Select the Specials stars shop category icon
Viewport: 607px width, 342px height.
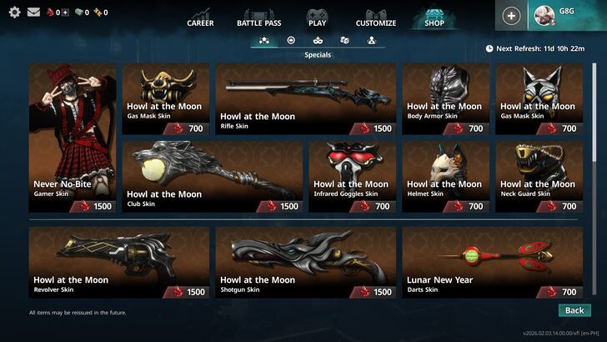pyautogui.click(x=264, y=40)
